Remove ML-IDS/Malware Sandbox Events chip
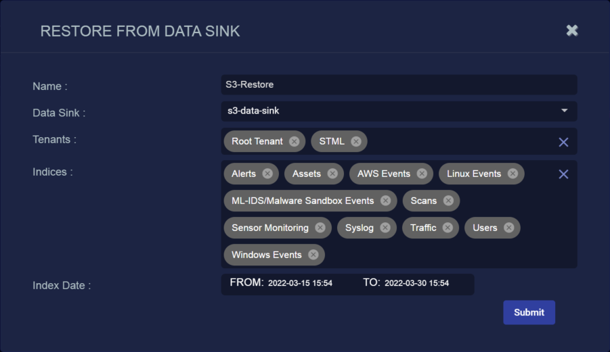Viewport: 610px width, 352px height. point(385,201)
